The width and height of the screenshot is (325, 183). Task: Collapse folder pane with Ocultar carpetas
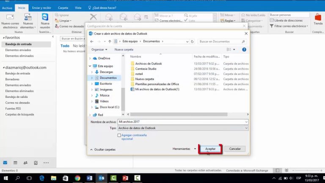[x=103, y=150]
